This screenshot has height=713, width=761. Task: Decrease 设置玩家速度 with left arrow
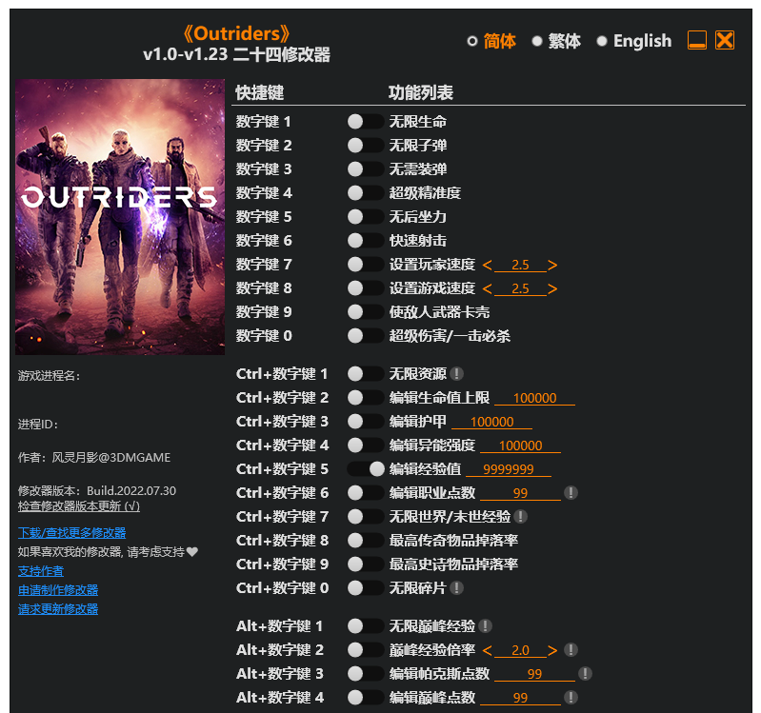tap(488, 265)
